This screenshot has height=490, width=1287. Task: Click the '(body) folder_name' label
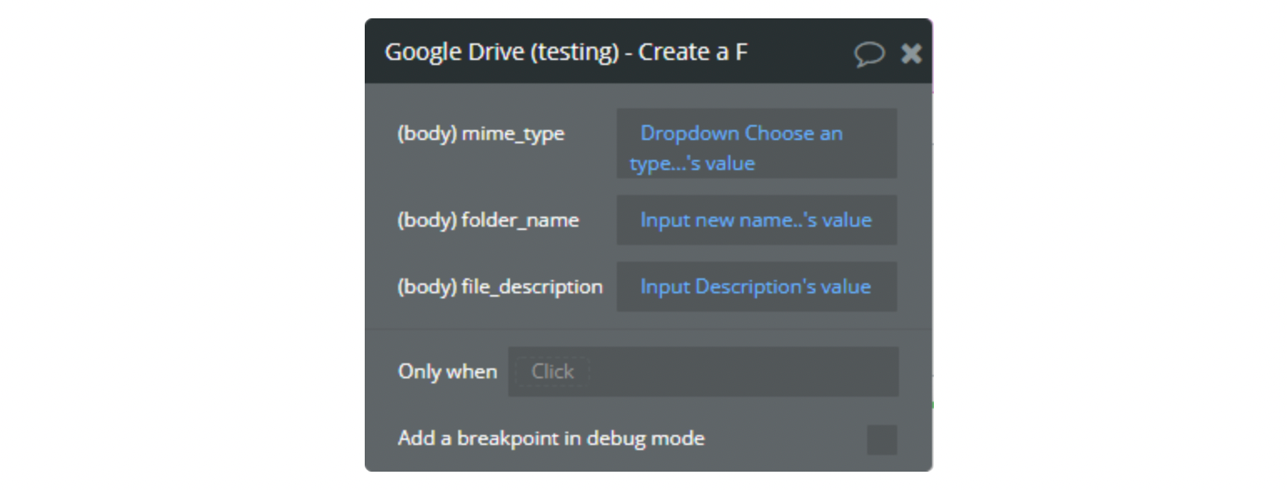[488, 220]
